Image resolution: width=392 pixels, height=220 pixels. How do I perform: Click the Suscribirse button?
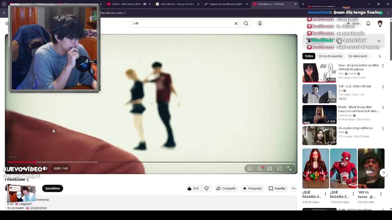pyautogui.click(x=53, y=189)
